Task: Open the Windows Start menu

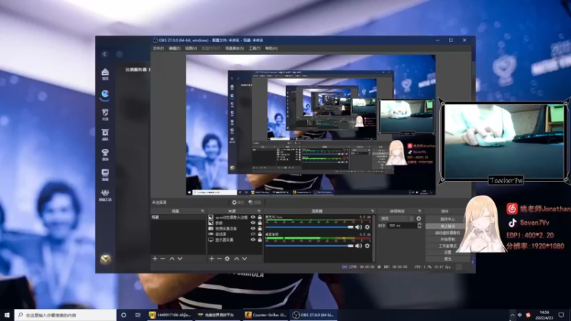Action: 7,315
